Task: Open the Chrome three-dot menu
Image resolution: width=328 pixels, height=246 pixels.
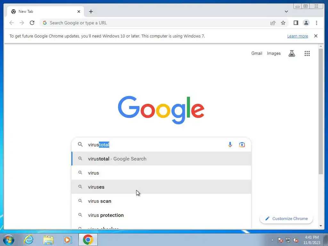Action: click(316, 23)
